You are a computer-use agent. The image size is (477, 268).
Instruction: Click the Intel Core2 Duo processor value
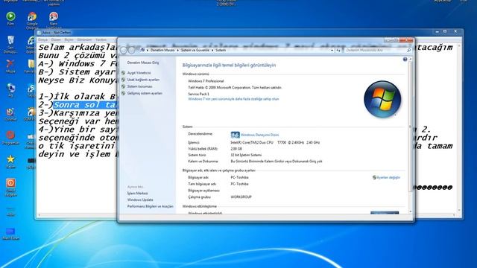coord(275,142)
